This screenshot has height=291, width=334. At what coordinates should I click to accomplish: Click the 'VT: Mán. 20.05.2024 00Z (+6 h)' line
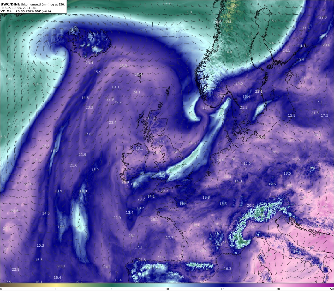26,11
